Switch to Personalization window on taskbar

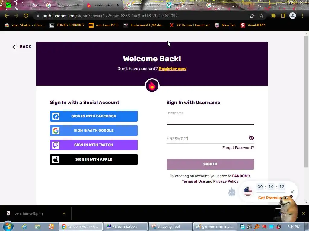coord(126,226)
